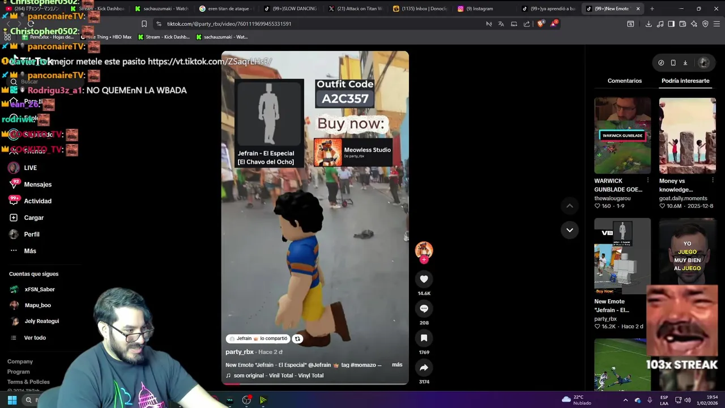Open the Program footer link
Viewport: 725px width, 408px height.
coord(18,372)
